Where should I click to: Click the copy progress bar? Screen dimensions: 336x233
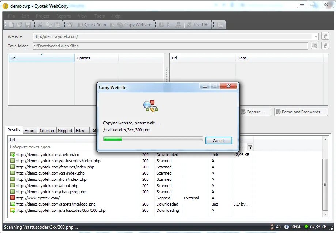153,139
